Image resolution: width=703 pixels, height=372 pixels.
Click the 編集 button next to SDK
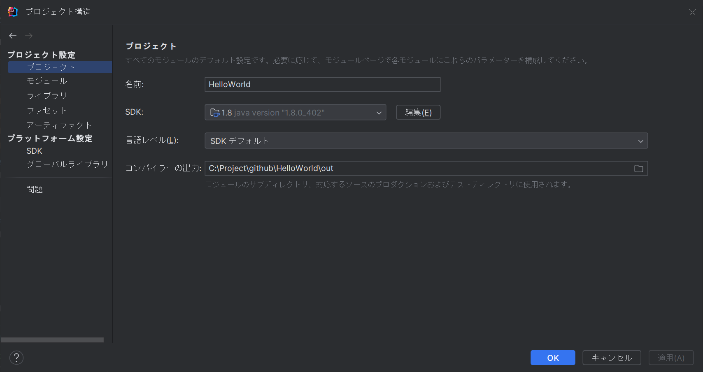[418, 112]
